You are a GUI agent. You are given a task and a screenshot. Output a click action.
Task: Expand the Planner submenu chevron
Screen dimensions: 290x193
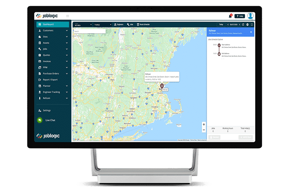67,86
